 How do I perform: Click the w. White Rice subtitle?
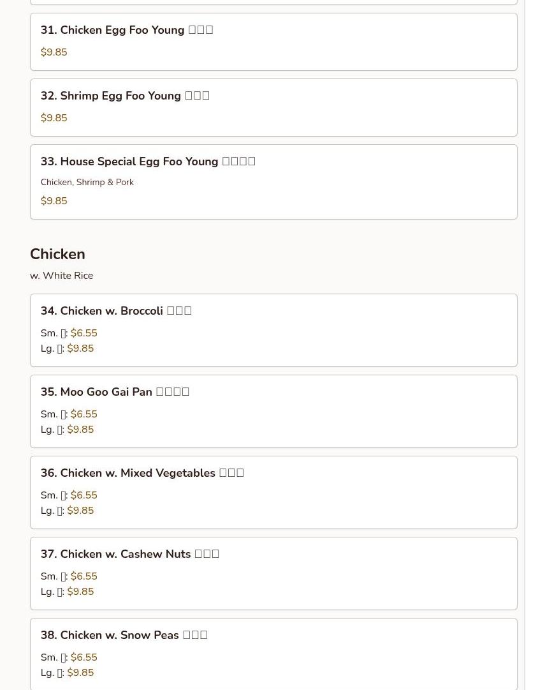click(62, 276)
